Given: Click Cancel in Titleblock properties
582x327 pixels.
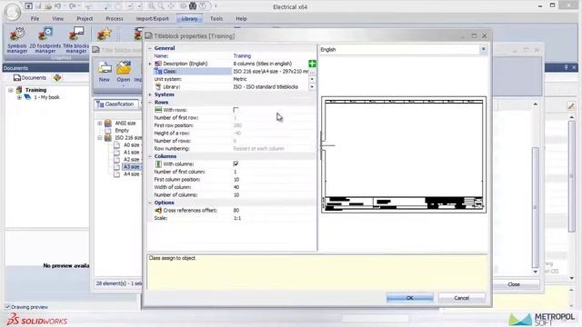Looking at the screenshot, I should 461,298.
